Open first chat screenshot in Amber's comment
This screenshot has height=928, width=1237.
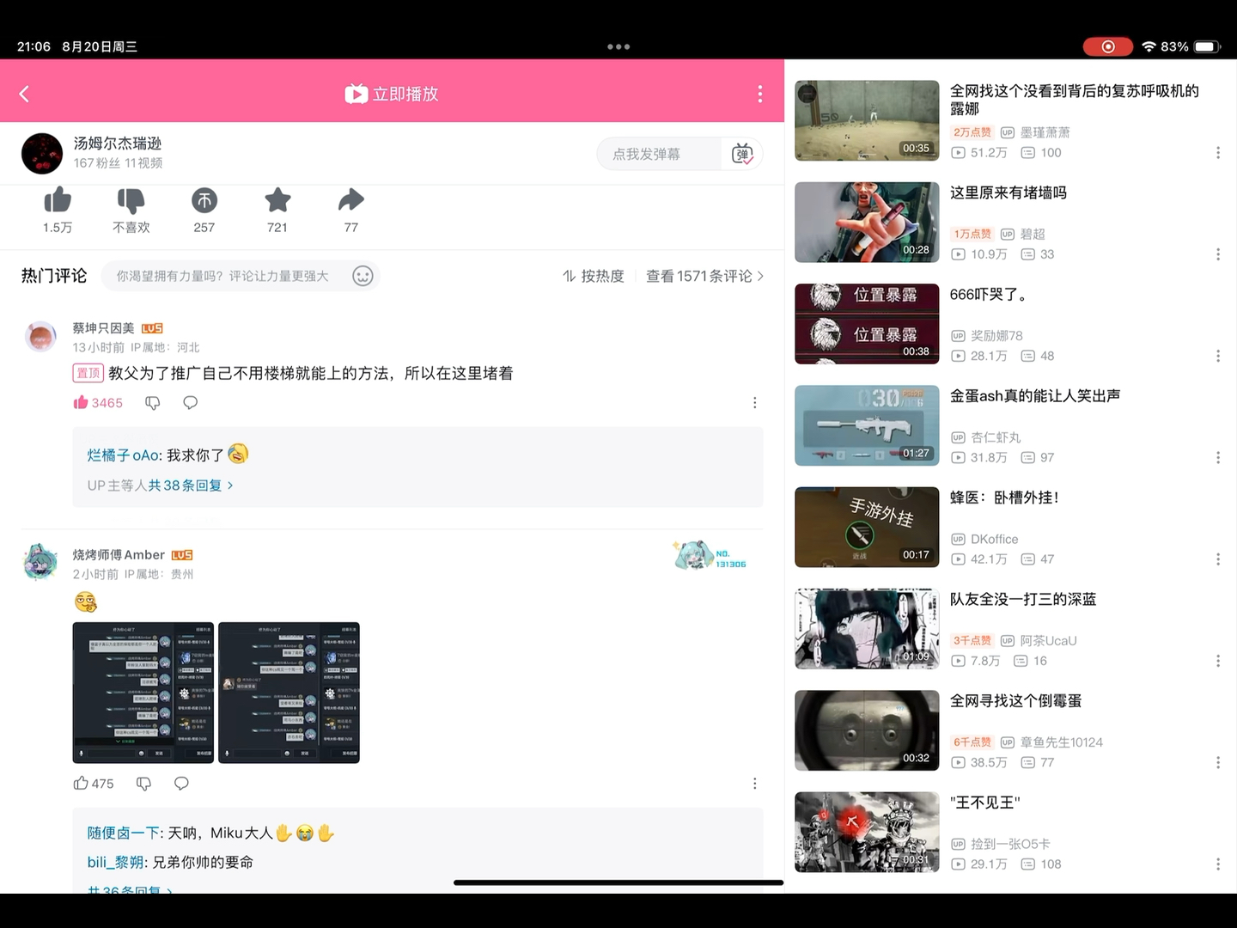[143, 693]
